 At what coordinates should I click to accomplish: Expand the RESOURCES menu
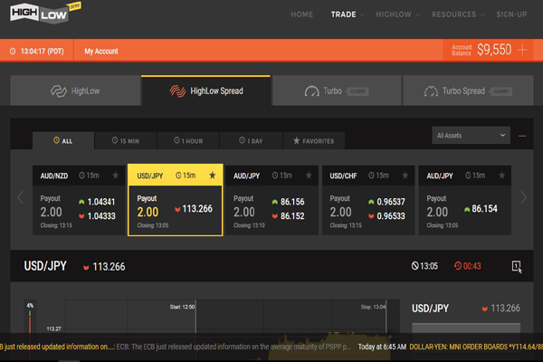[458, 14]
